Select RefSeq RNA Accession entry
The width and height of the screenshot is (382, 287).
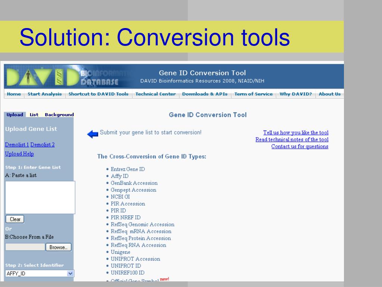tap(138, 245)
